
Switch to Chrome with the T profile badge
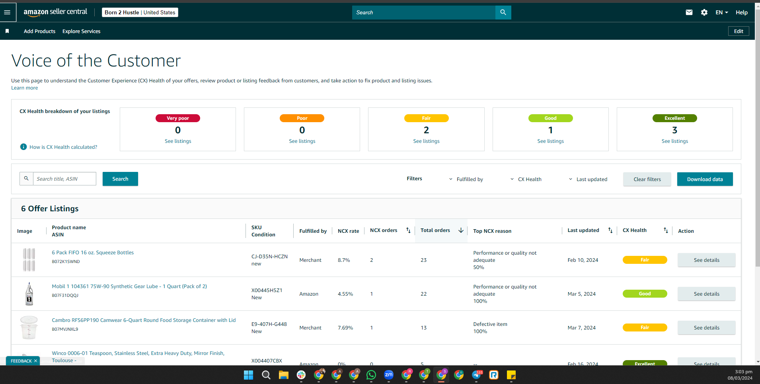[424, 375]
